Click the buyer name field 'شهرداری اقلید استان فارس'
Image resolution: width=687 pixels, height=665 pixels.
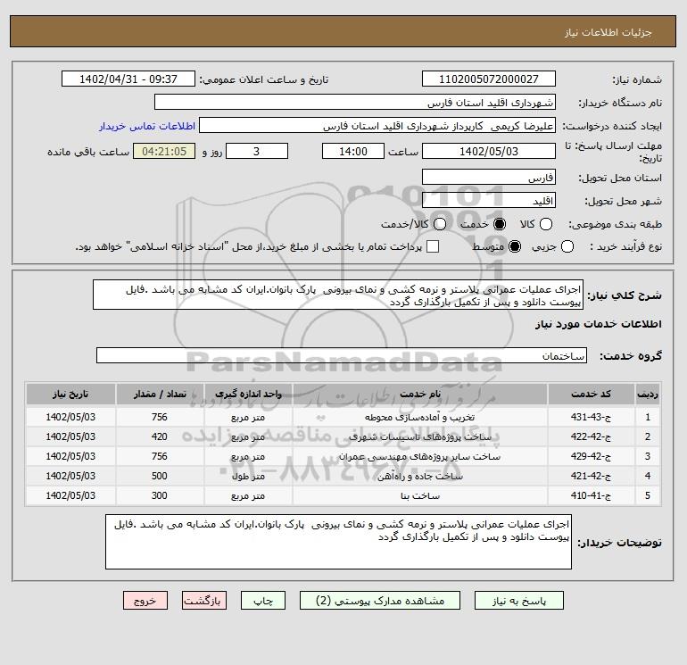tap(355, 103)
